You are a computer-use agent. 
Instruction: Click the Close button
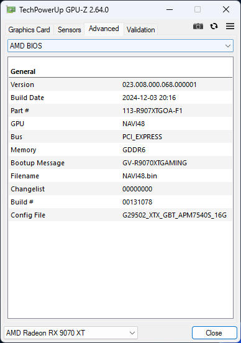214,332
